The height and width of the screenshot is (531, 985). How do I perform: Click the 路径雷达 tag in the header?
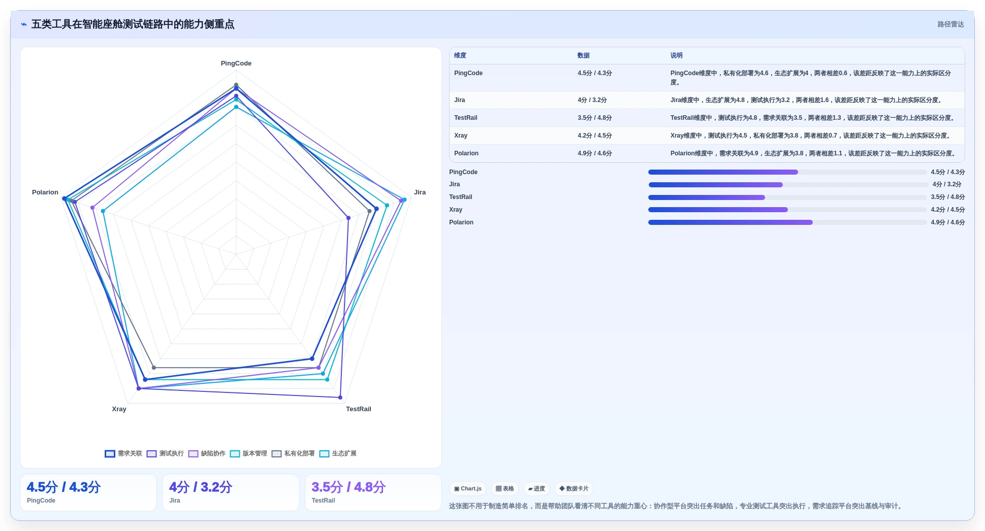pos(950,24)
